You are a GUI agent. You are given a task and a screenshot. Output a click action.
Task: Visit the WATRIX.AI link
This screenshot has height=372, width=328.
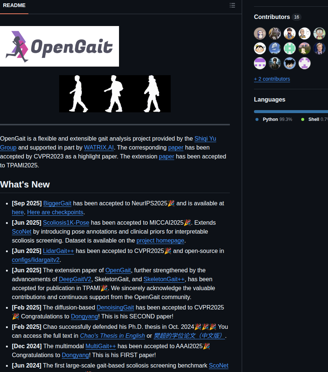[99, 148]
